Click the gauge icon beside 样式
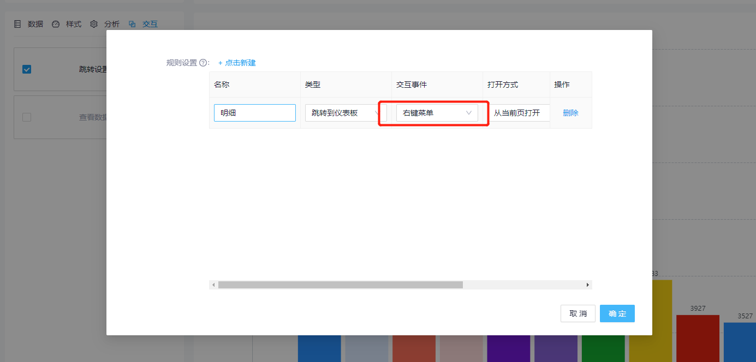Viewport: 756px width, 362px height. point(55,23)
